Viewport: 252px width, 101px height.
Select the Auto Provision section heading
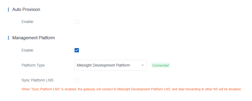coord(26,10)
